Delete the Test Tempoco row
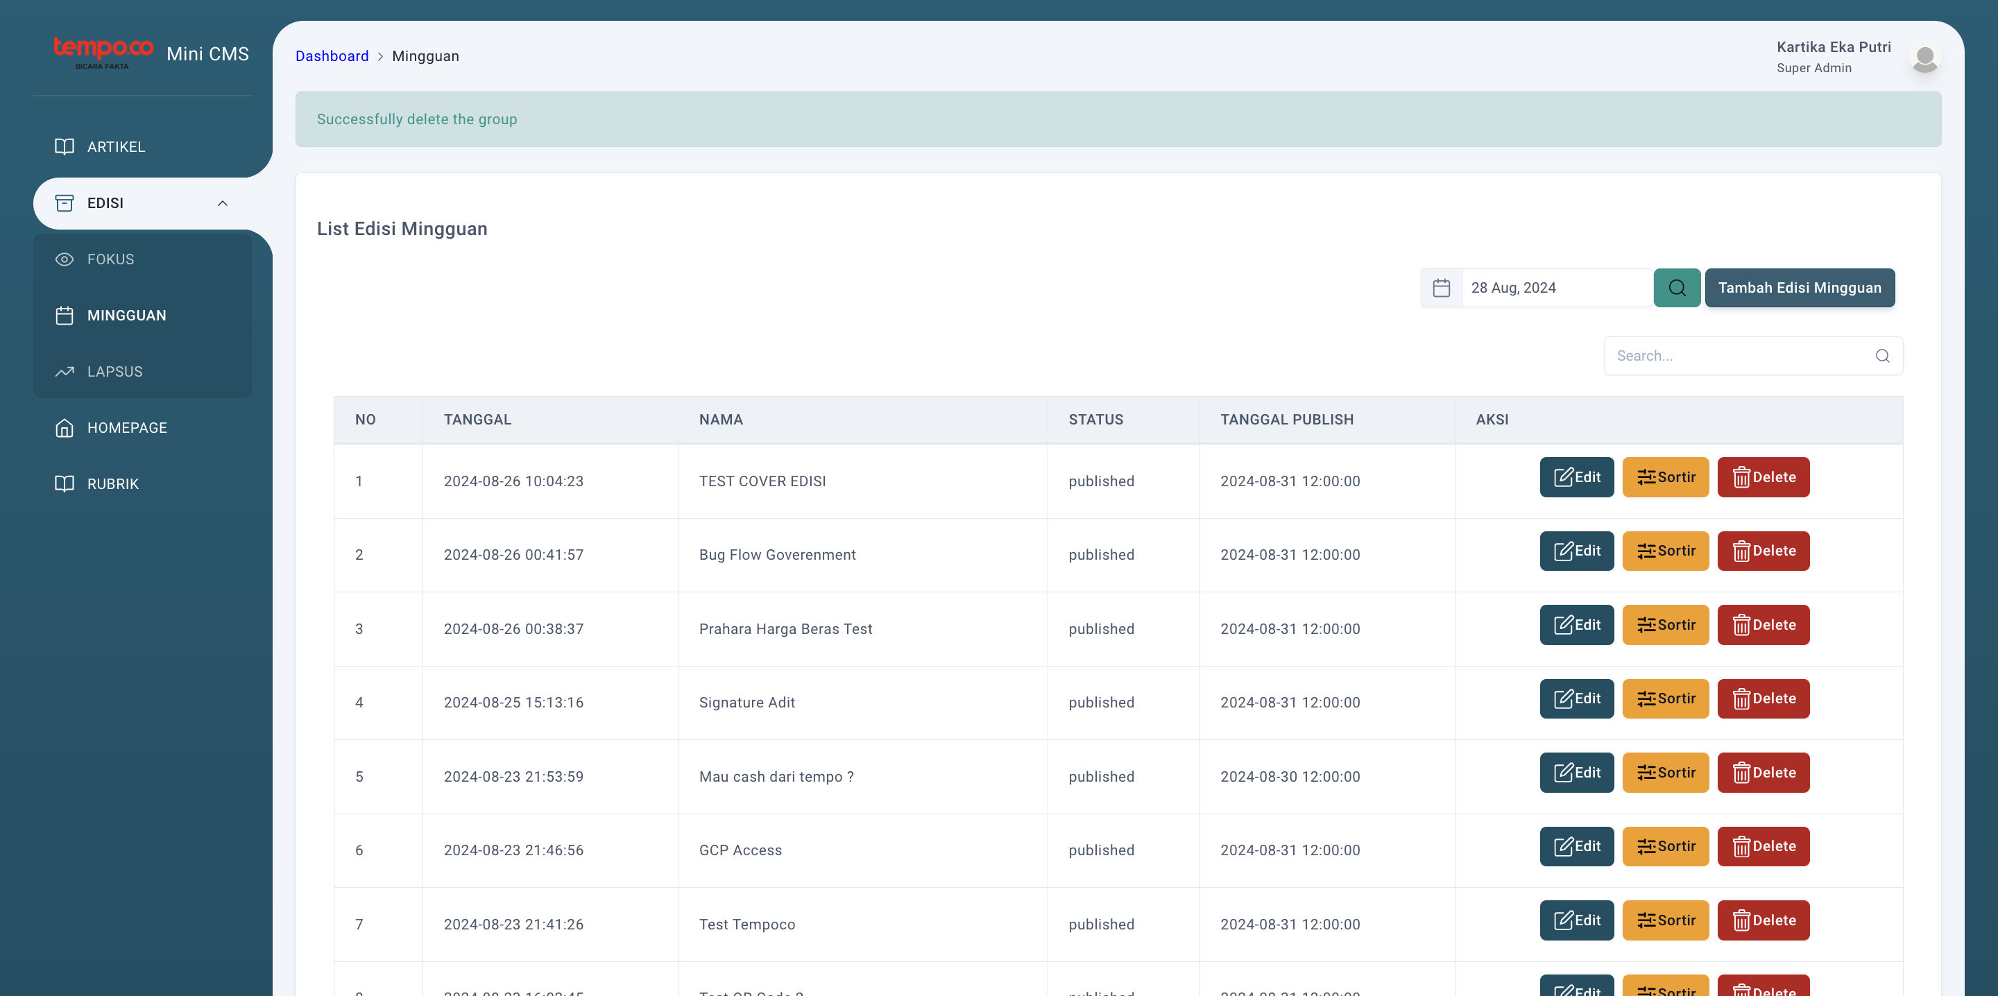The width and height of the screenshot is (1998, 996). (x=1763, y=921)
